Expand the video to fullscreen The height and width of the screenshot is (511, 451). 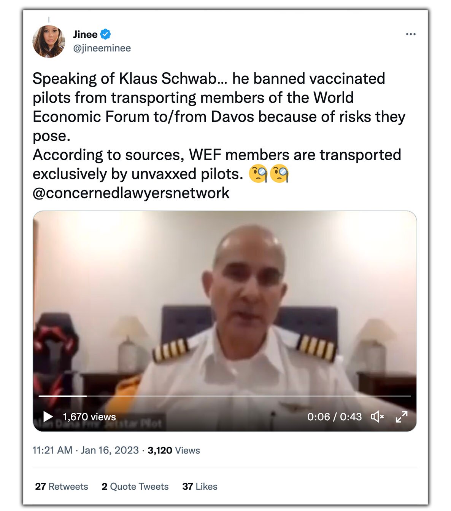(402, 417)
